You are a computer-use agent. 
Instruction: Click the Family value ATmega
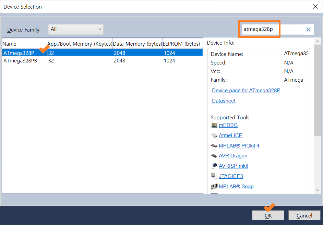[294, 80]
